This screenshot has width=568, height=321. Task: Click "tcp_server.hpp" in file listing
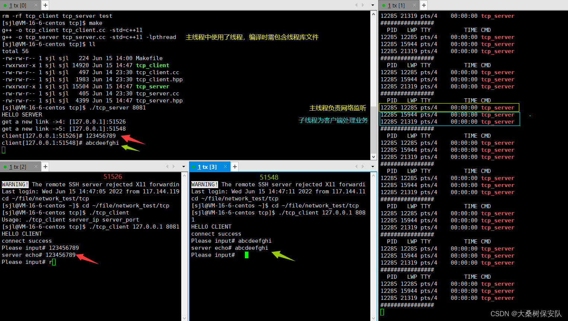[x=159, y=101]
